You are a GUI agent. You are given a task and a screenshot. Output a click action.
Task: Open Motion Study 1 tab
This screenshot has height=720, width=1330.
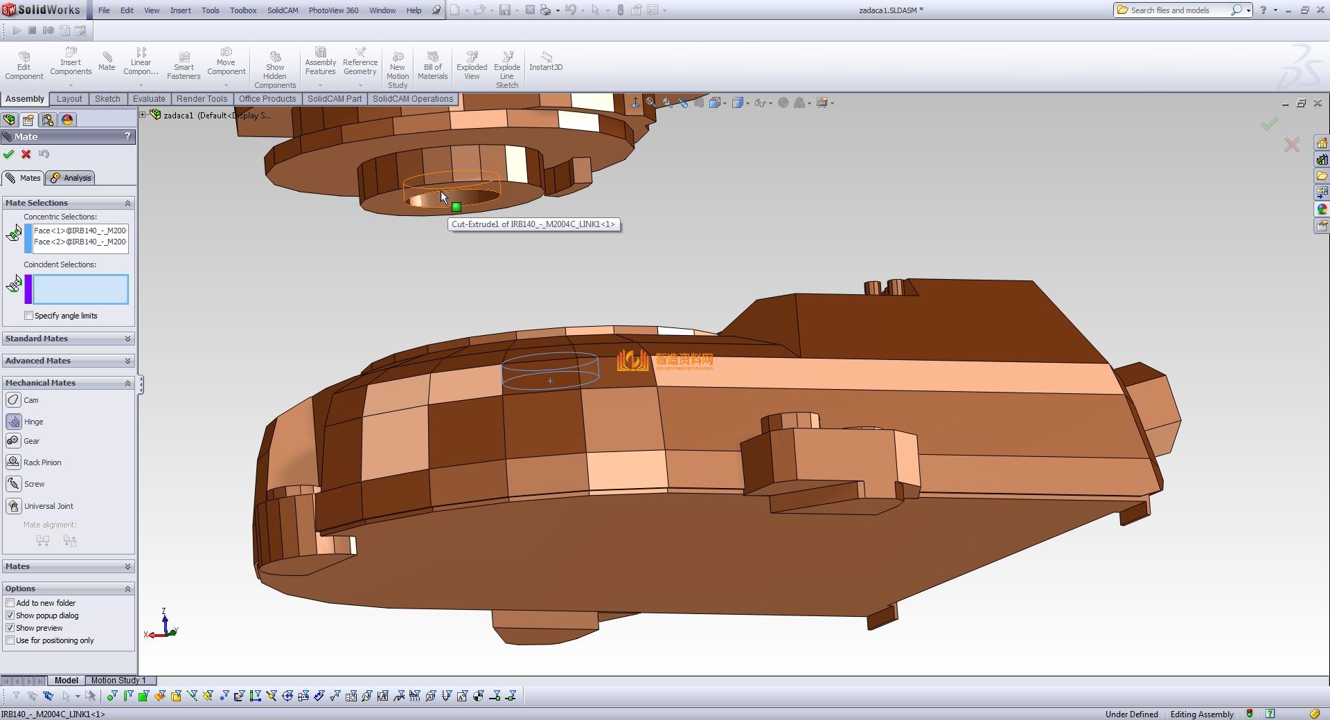coord(118,681)
